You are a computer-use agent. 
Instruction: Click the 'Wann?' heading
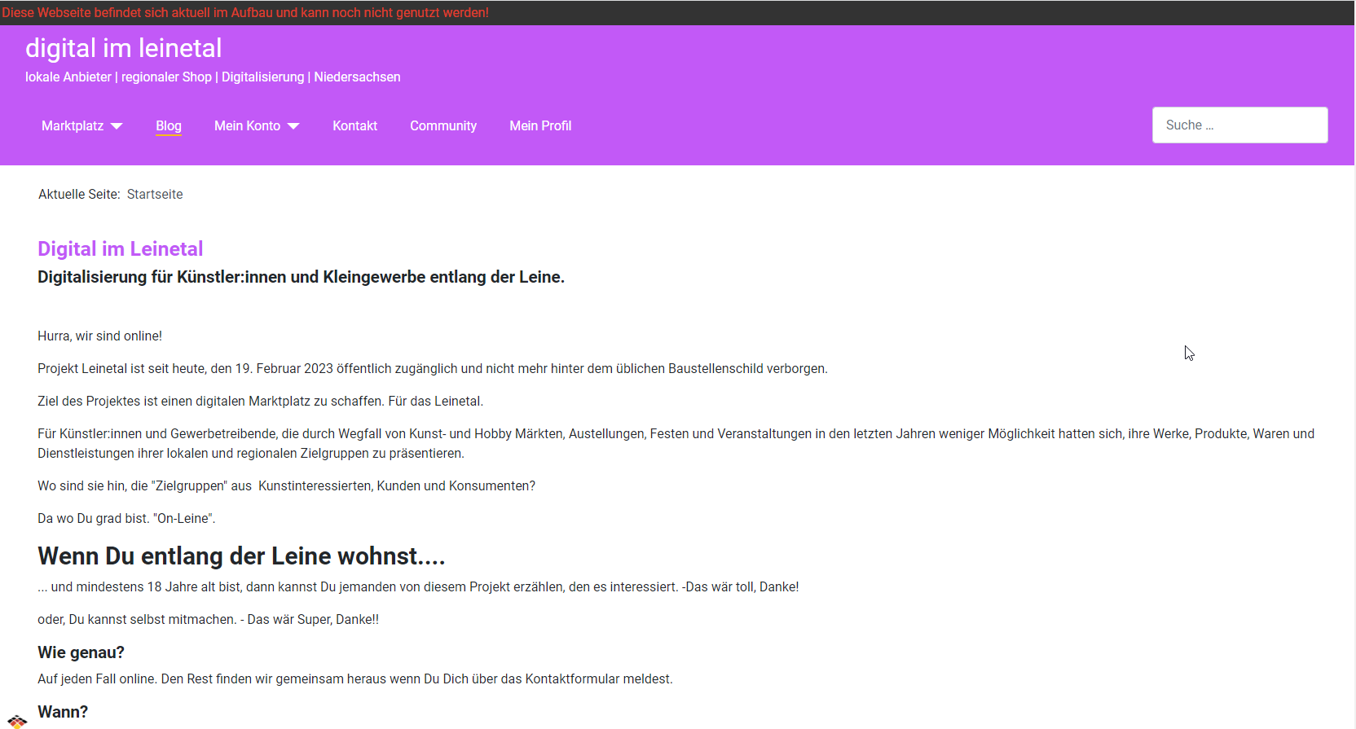tap(63, 712)
